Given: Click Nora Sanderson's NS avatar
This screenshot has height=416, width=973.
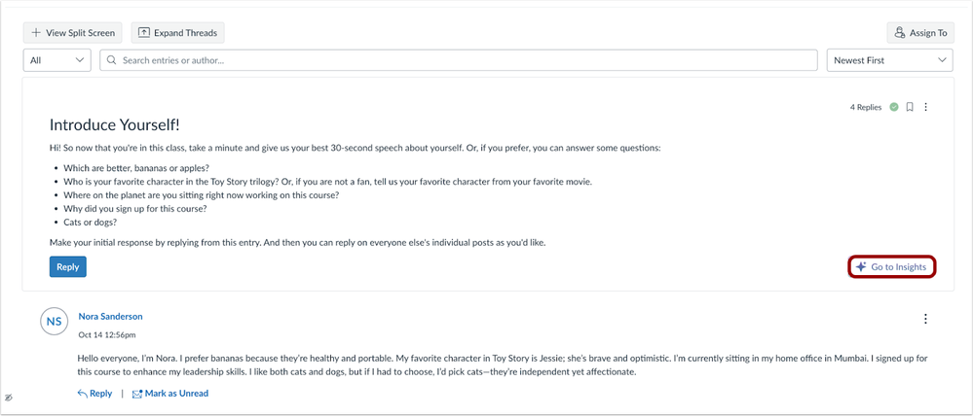Looking at the screenshot, I should pyautogui.click(x=55, y=322).
